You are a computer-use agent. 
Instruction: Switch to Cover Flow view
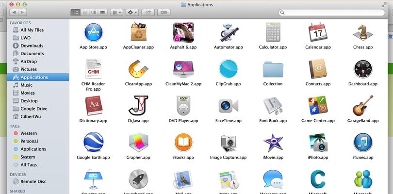[102, 12]
